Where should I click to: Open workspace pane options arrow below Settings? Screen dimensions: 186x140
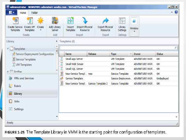[x=57, y=116]
